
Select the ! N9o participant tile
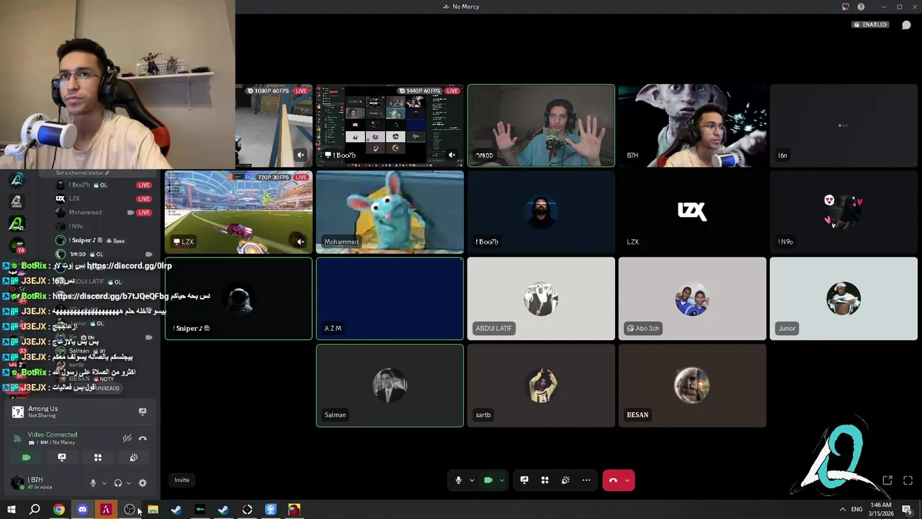click(843, 212)
